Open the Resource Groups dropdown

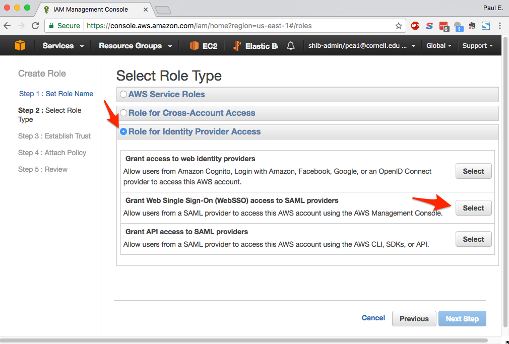[136, 46]
